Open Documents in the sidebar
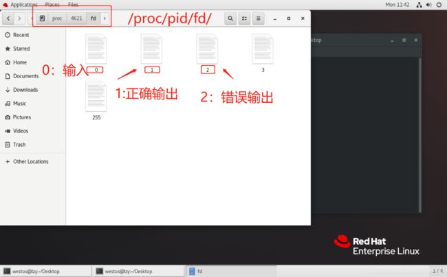The width and height of the screenshot is (447, 277). 33,76
